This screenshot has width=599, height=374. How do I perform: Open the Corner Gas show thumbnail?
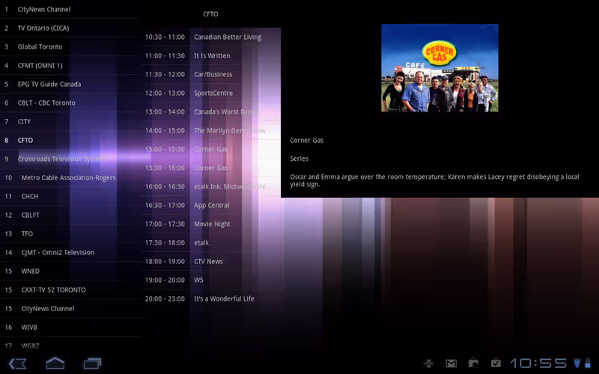[x=440, y=68]
